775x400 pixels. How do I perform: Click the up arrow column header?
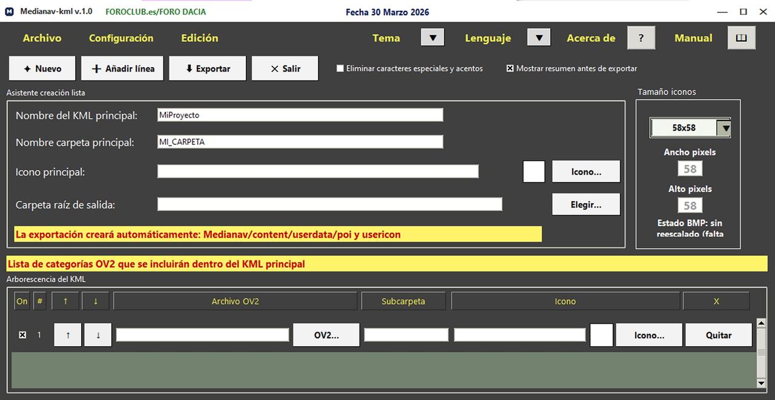(x=65, y=301)
